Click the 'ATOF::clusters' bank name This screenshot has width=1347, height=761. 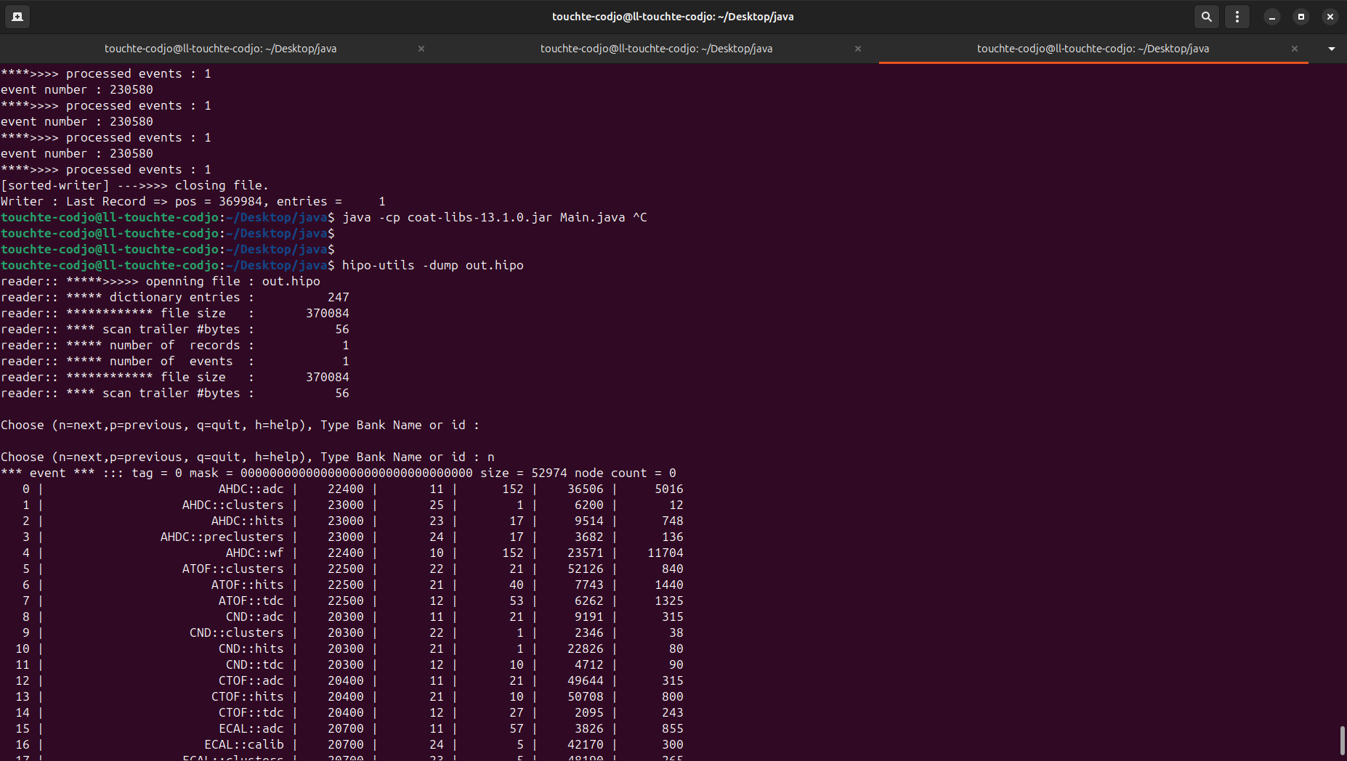click(x=233, y=569)
